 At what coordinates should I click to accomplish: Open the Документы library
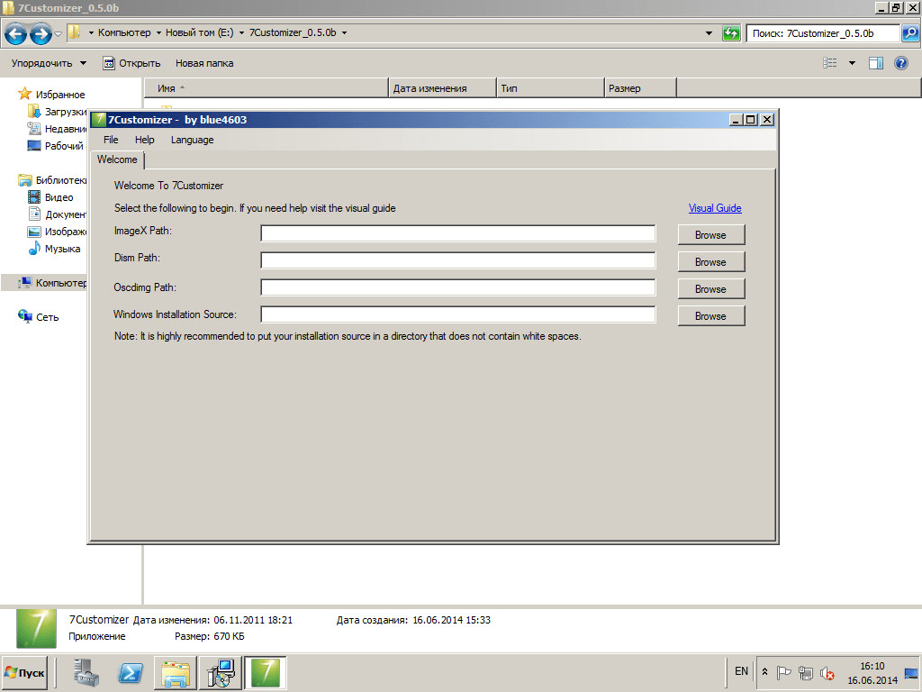click(x=57, y=214)
